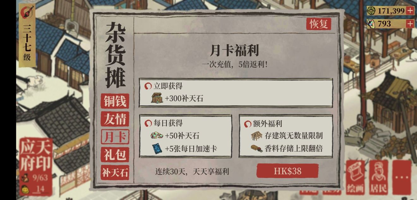Tap the treasure chest +300补天石 icon
This screenshot has height=200, width=417.
click(157, 98)
